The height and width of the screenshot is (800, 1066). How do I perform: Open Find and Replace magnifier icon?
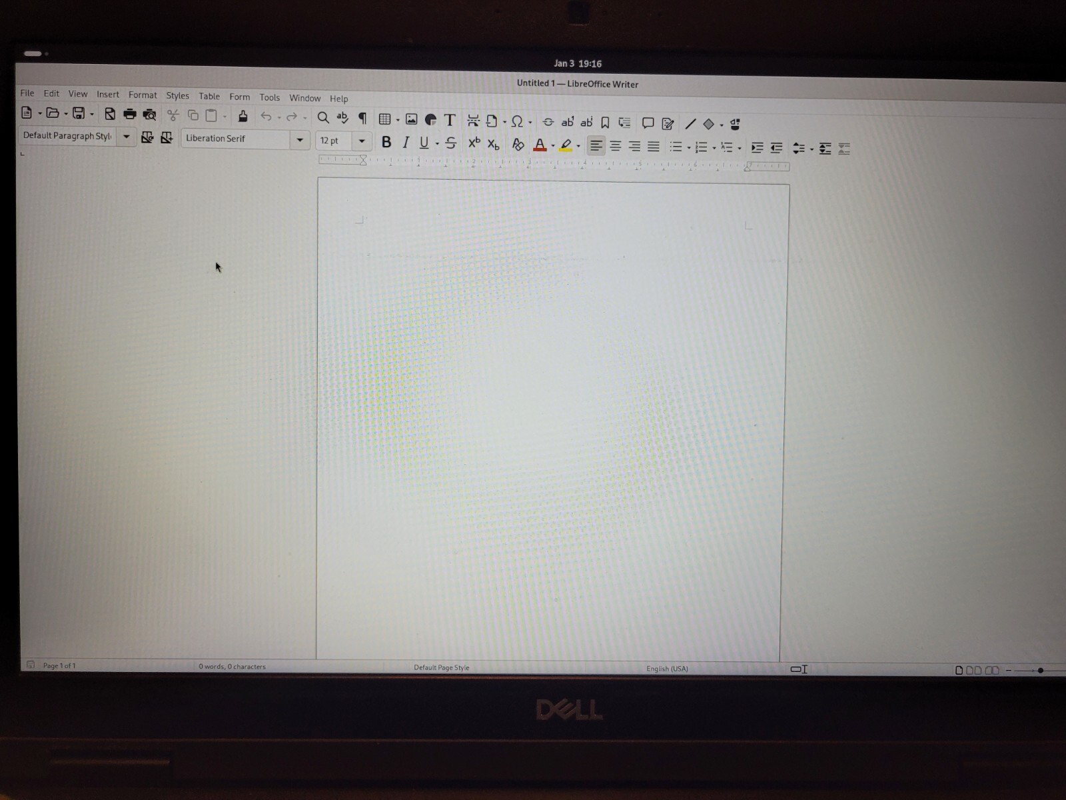coord(323,118)
